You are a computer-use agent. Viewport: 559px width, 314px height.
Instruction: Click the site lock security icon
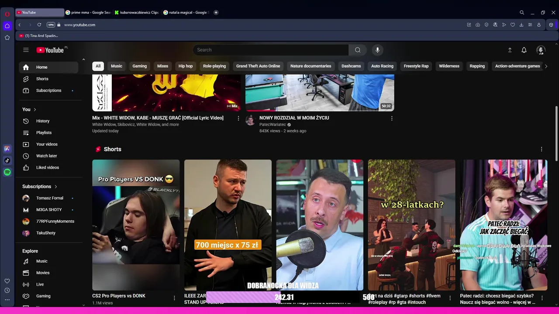(59, 25)
